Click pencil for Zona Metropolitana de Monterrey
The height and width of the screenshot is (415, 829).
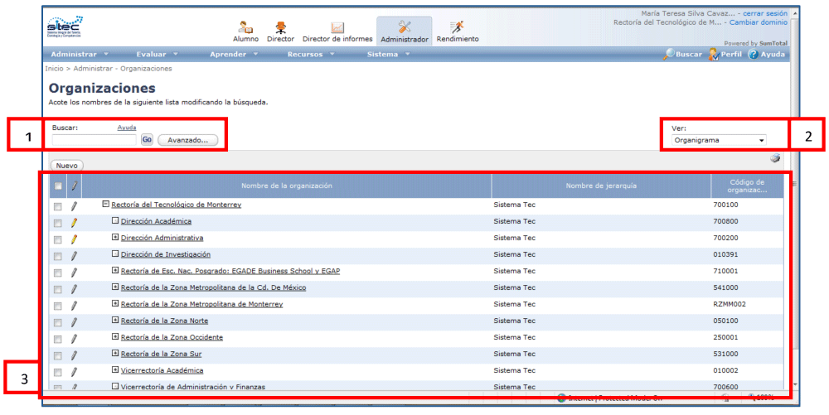(x=74, y=305)
